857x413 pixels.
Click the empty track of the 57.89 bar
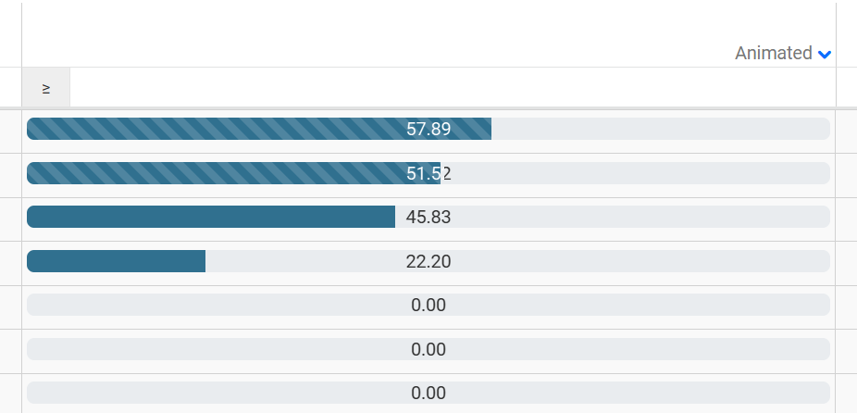coord(659,129)
